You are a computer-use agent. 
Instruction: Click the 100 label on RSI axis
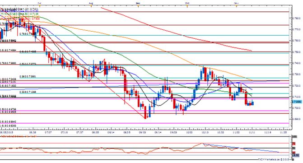pyautogui.click(x=294, y=137)
